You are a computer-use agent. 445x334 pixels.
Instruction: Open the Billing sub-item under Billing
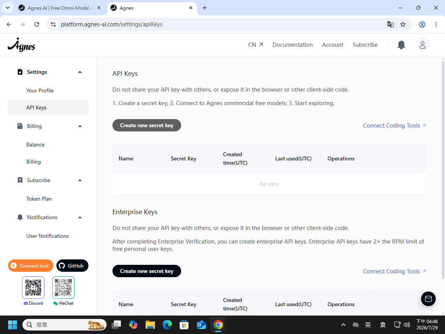click(x=34, y=162)
